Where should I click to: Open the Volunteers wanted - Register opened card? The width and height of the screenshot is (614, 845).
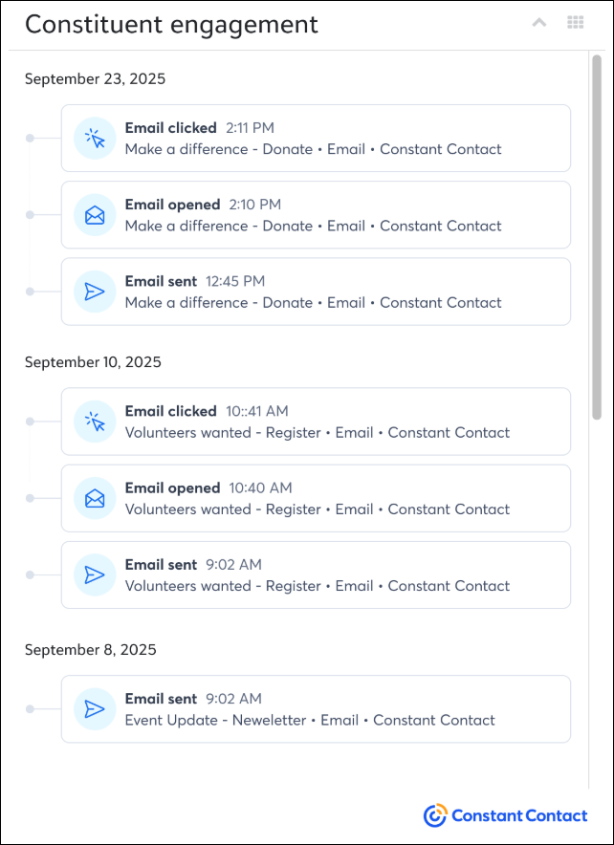(316, 498)
